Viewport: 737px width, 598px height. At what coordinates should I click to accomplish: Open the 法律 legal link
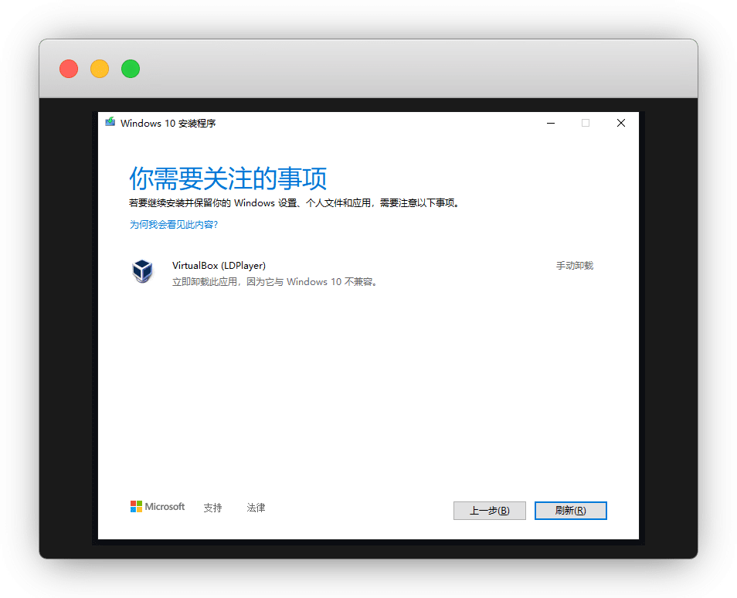pos(256,508)
